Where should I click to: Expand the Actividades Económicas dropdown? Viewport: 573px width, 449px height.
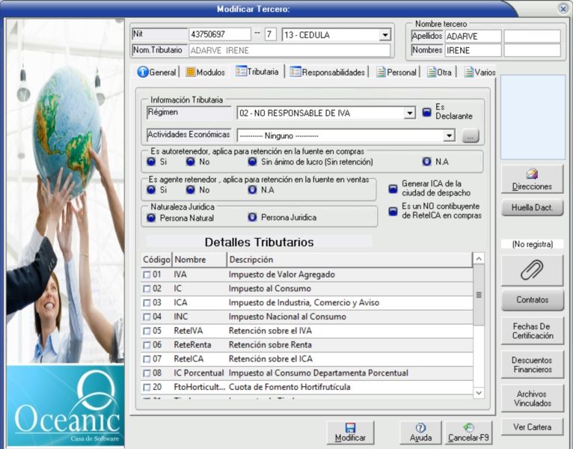point(449,135)
